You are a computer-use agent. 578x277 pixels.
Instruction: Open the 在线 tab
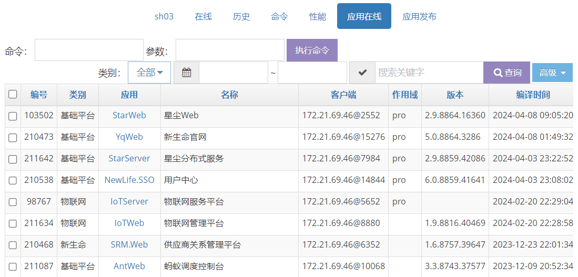pyautogui.click(x=203, y=17)
